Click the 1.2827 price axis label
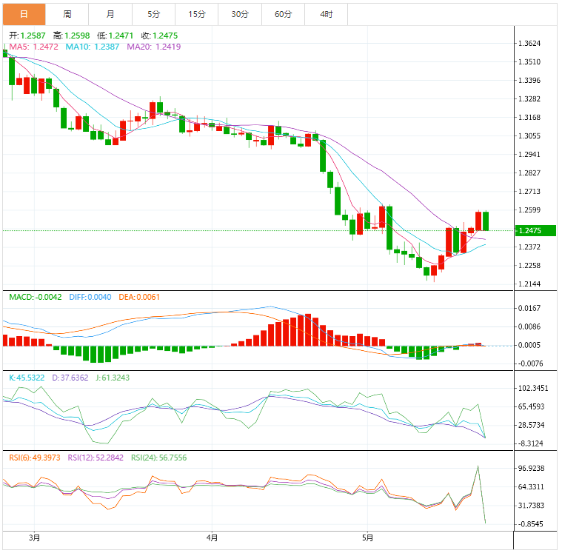This screenshot has height=556, width=562. (x=529, y=173)
